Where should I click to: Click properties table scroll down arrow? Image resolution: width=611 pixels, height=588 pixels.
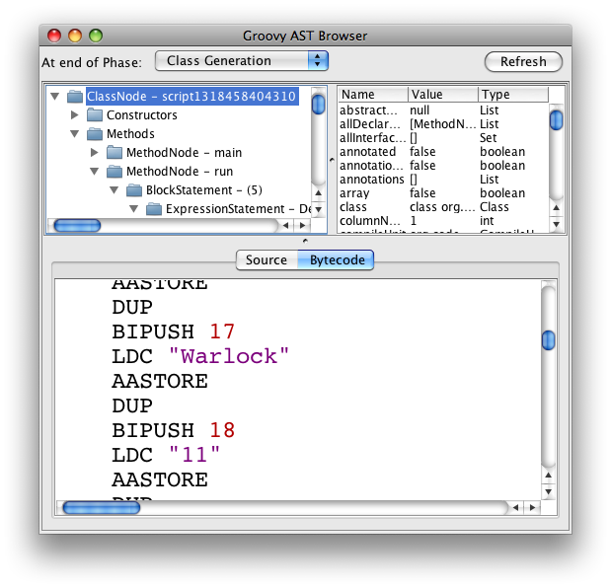tap(556, 224)
